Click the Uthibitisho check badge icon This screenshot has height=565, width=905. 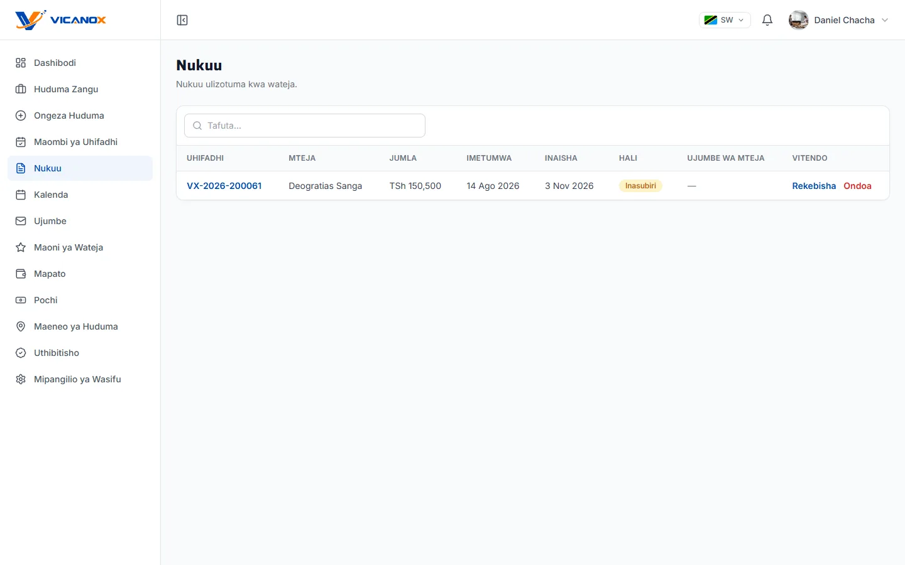pos(21,353)
